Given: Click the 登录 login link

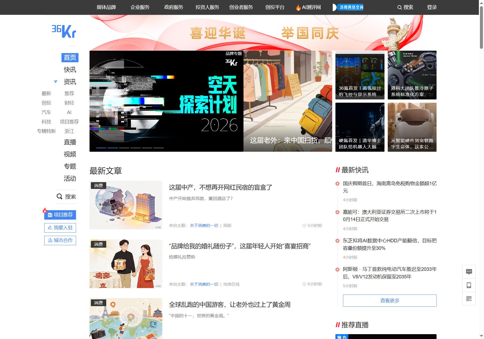Looking at the screenshot, I should click(x=432, y=7).
